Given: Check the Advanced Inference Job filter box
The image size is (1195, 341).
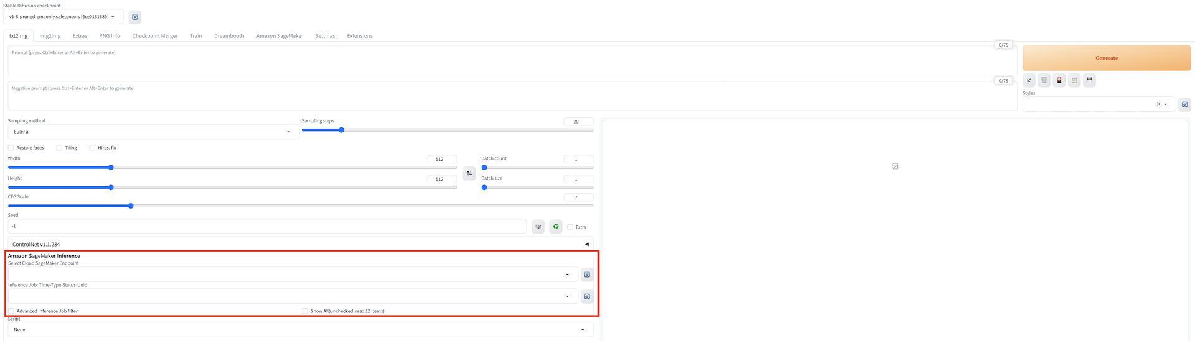Looking at the screenshot, I should (11, 311).
